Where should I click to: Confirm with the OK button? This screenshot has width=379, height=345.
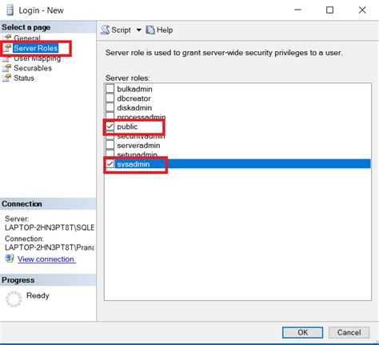[302, 332]
